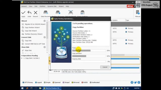Image resolution: width=161 pixels, height=90 pixels.
Task: Click the Discard X icon
Action: point(35,13)
